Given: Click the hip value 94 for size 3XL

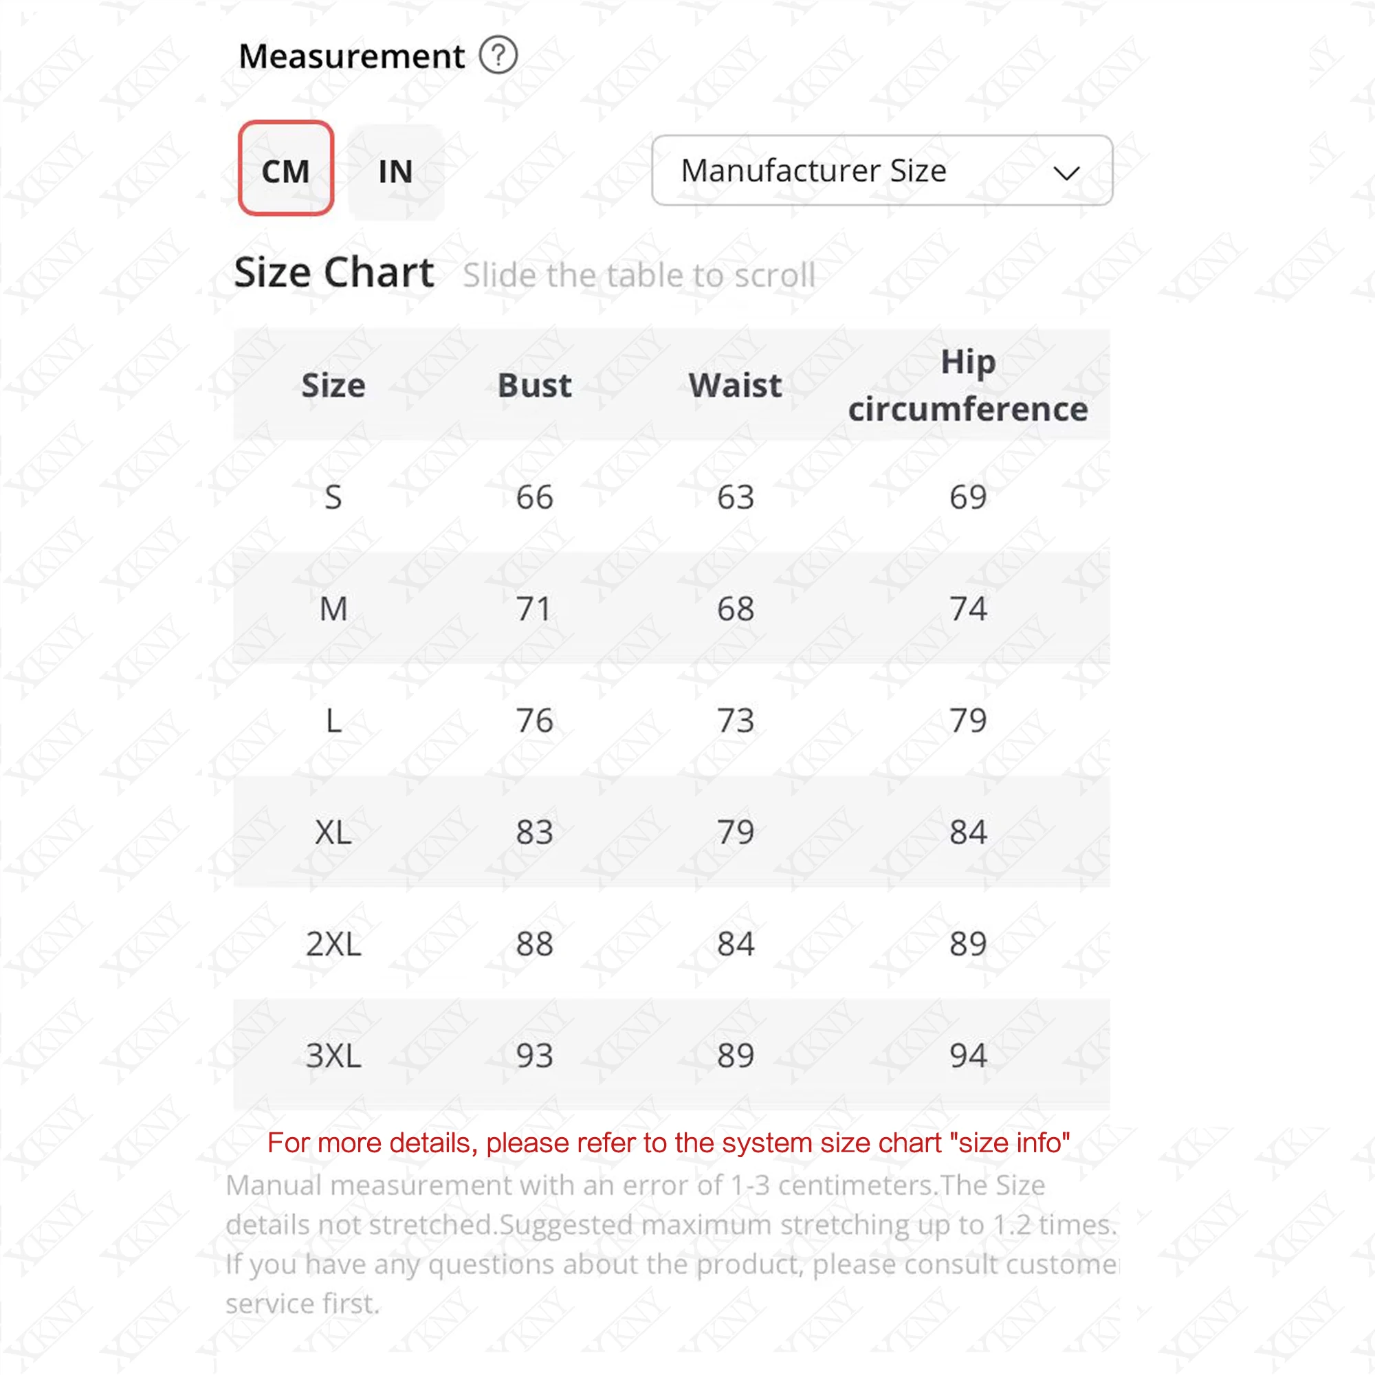Looking at the screenshot, I should 968,1056.
